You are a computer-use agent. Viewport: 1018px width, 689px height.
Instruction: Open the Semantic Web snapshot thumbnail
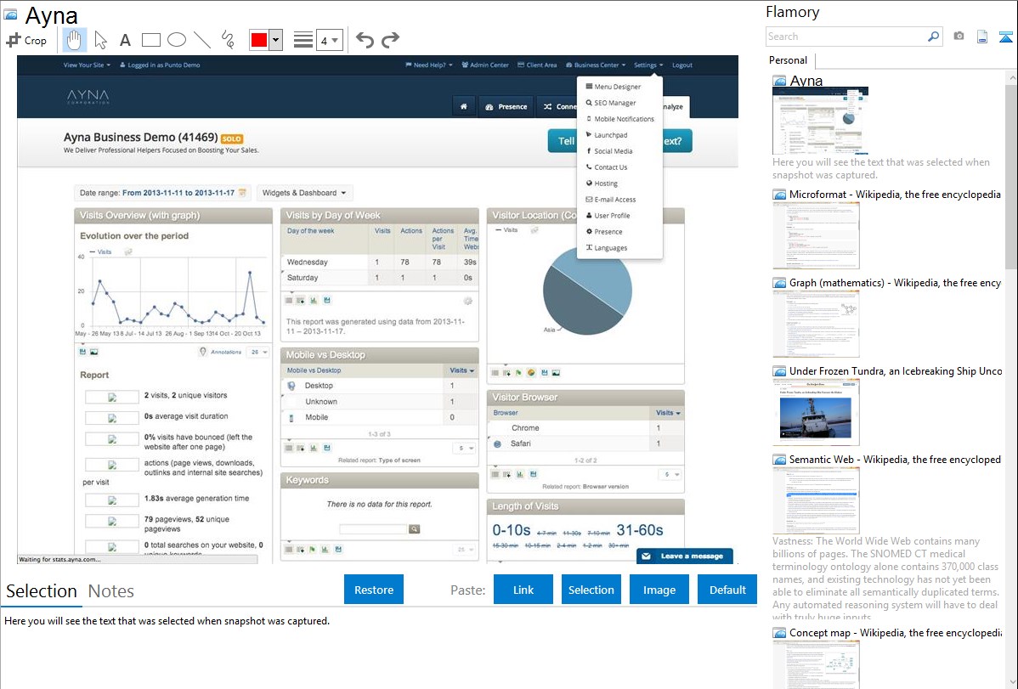pyautogui.click(x=816, y=500)
